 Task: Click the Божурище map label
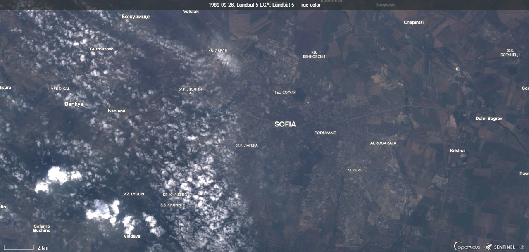pyautogui.click(x=136, y=17)
